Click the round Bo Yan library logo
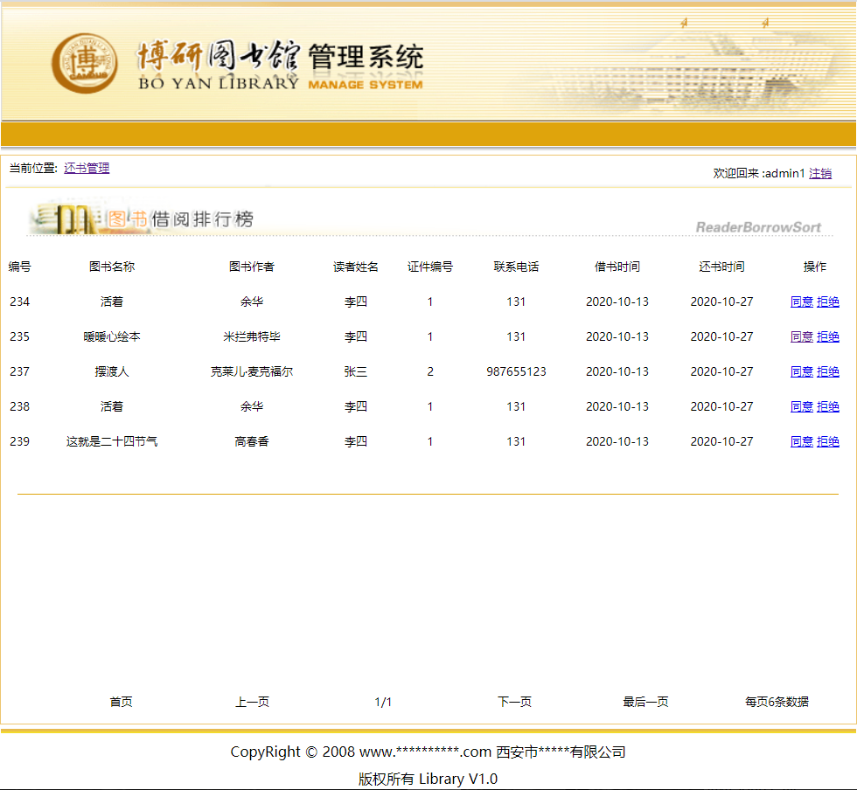Image resolution: width=857 pixels, height=790 pixels. (84, 63)
